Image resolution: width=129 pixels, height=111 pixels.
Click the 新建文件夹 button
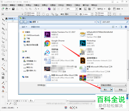[35, 27]
